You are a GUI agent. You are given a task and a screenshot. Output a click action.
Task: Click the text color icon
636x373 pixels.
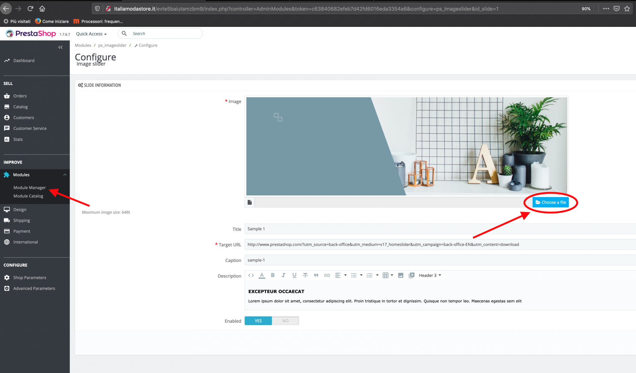click(x=262, y=275)
